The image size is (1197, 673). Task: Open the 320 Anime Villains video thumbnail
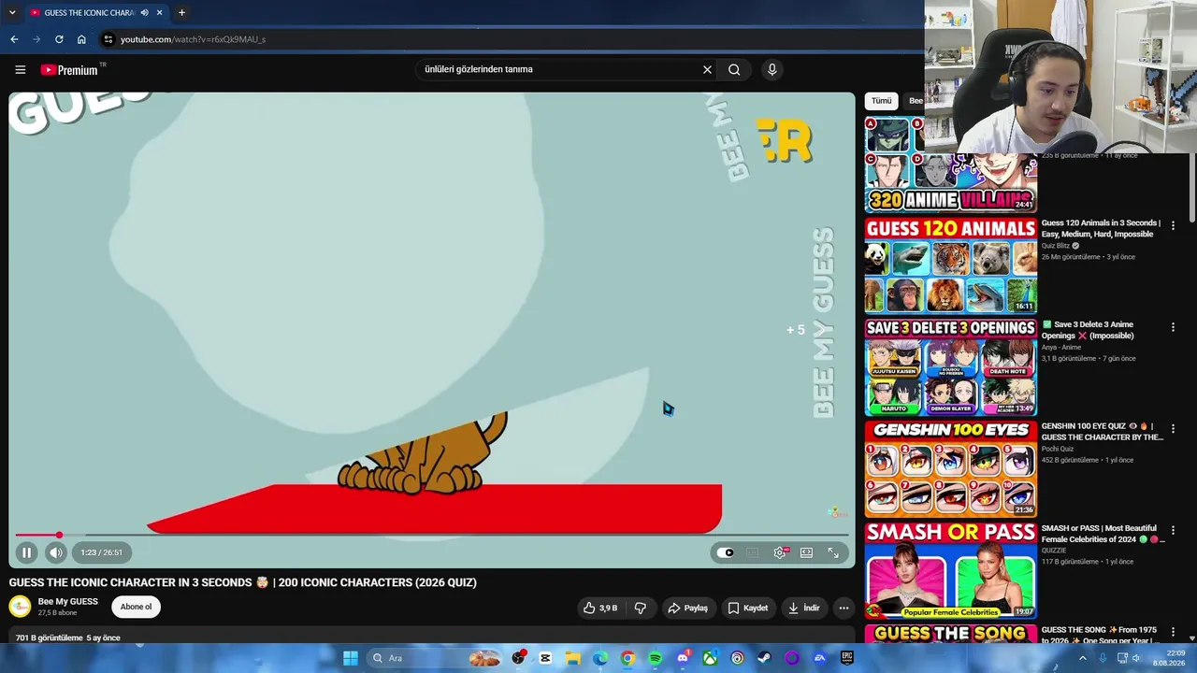(x=951, y=165)
